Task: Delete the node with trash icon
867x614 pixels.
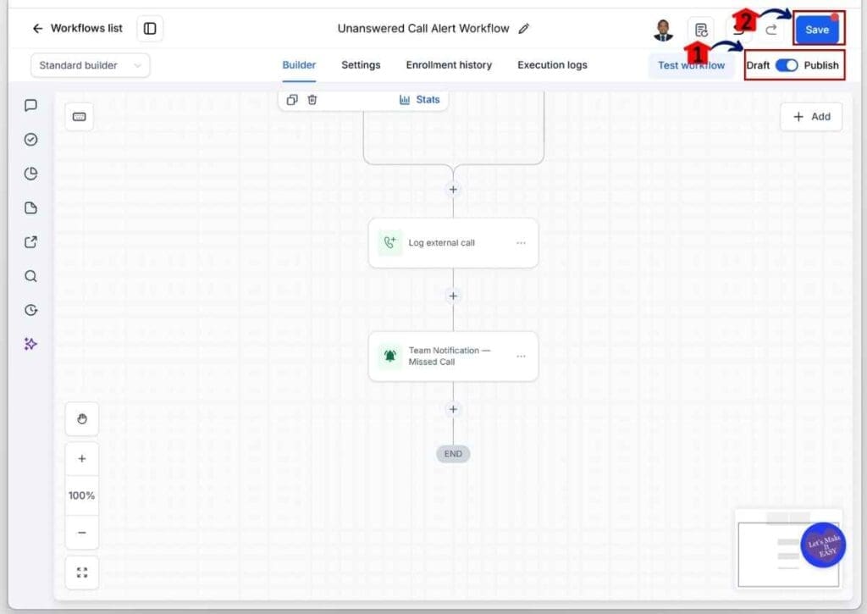Action: pos(312,100)
